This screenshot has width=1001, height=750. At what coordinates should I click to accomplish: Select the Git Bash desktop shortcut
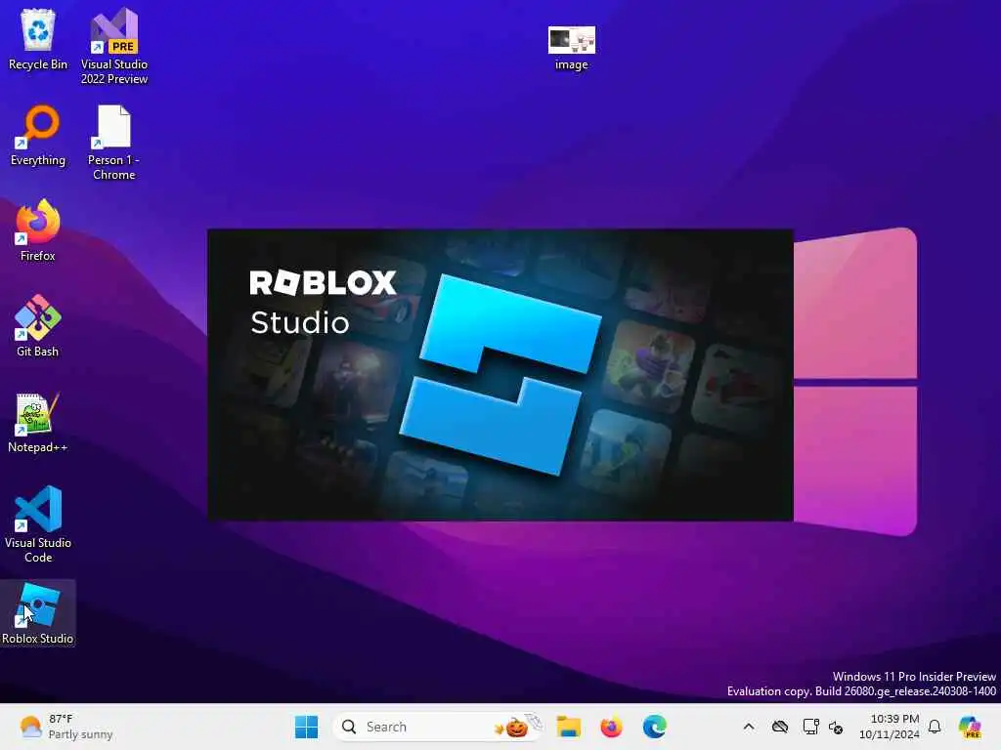(38, 326)
